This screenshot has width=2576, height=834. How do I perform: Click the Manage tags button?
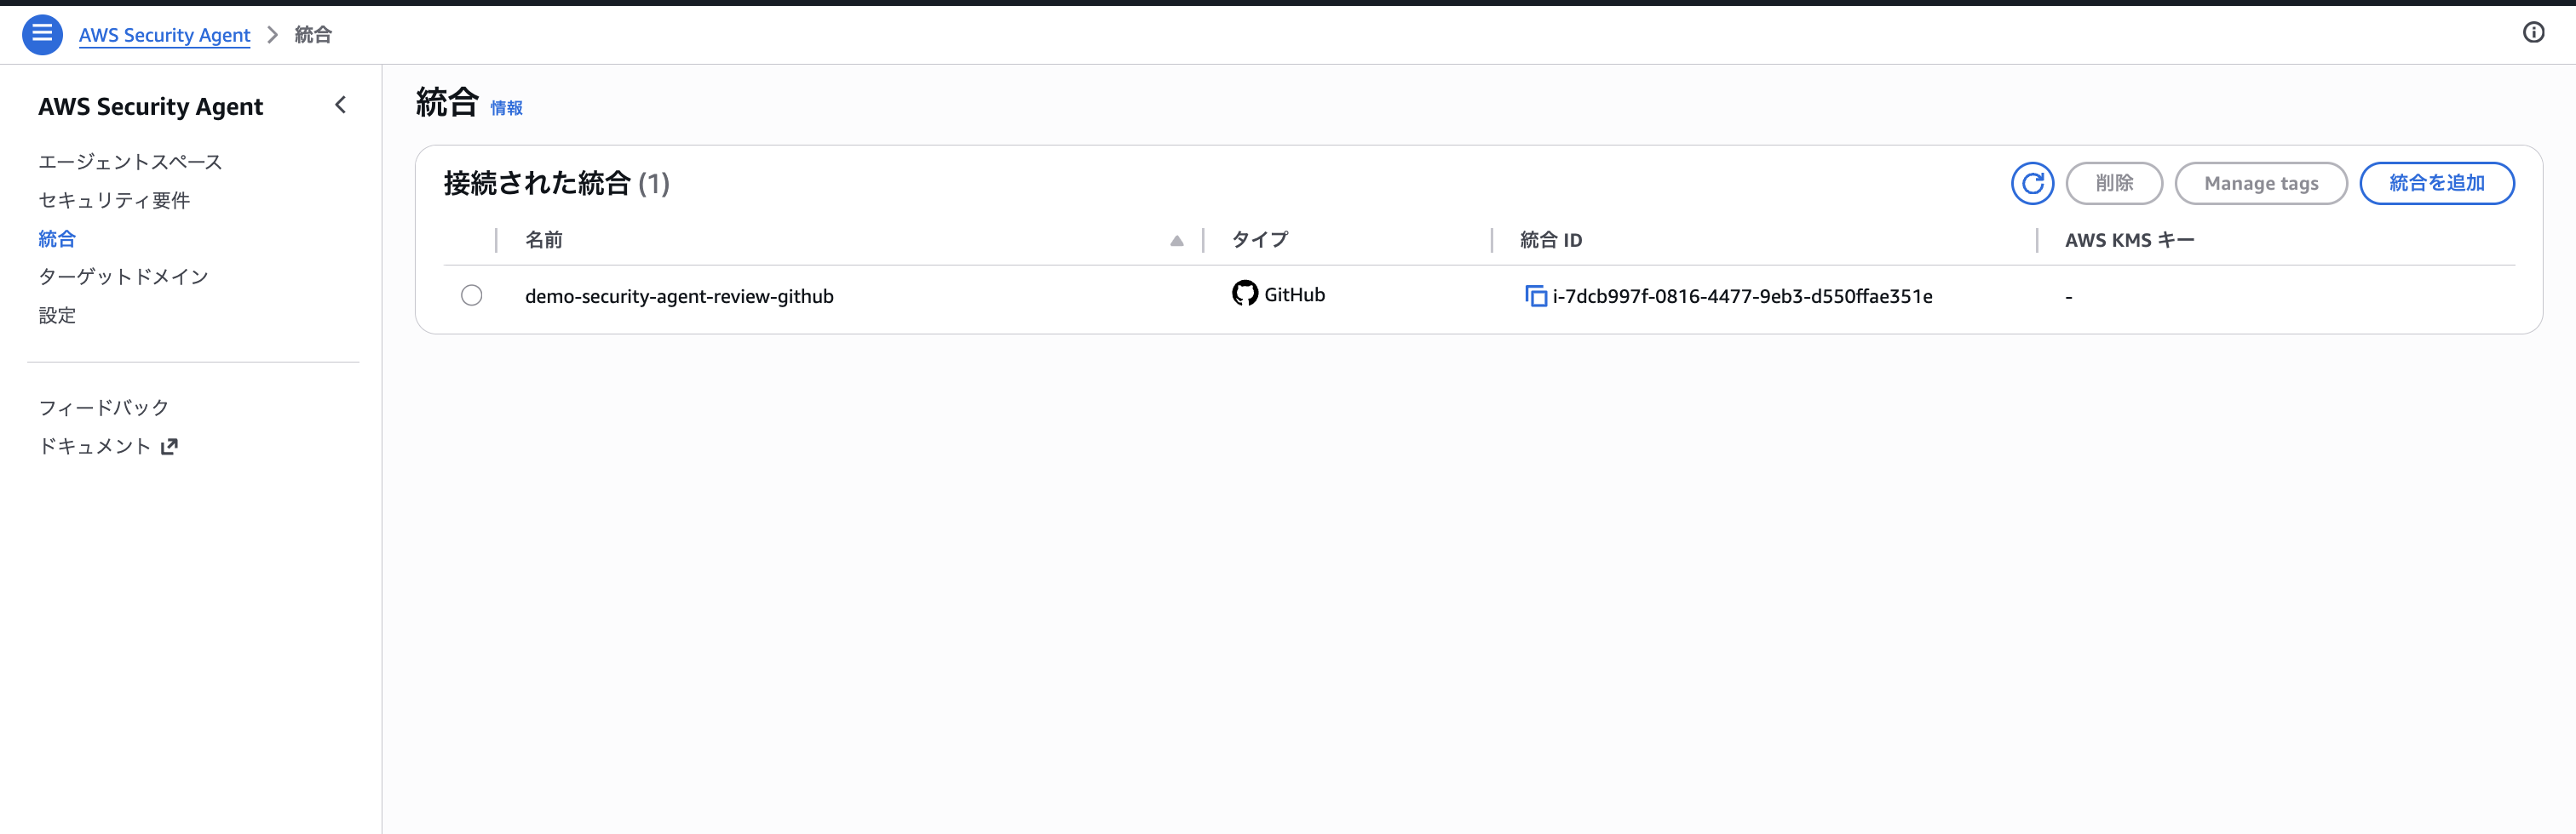[x=2261, y=183]
